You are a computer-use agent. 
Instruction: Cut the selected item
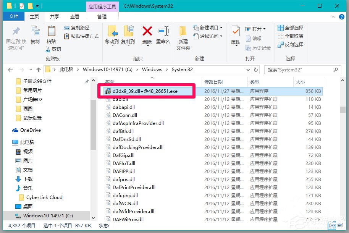pyautogui.click(x=55, y=49)
